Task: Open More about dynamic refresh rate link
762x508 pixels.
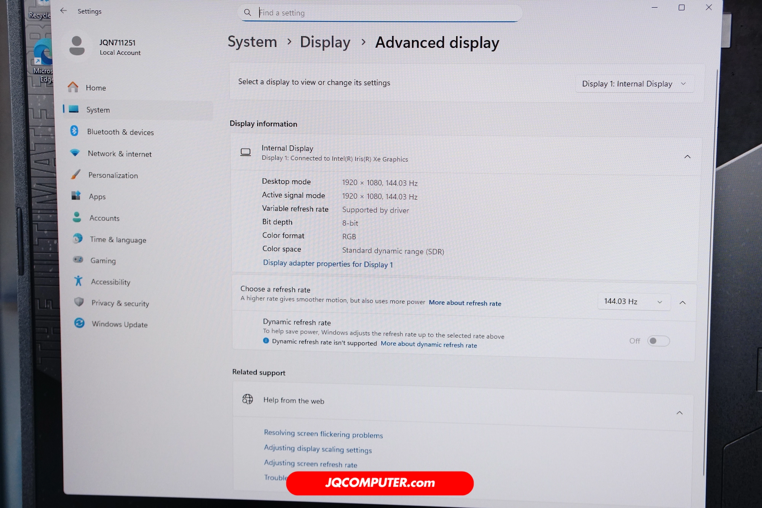Action: (429, 345)
